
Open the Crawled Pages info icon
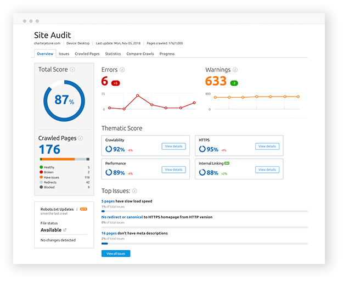pyautogui.click(x=81, y=138)
